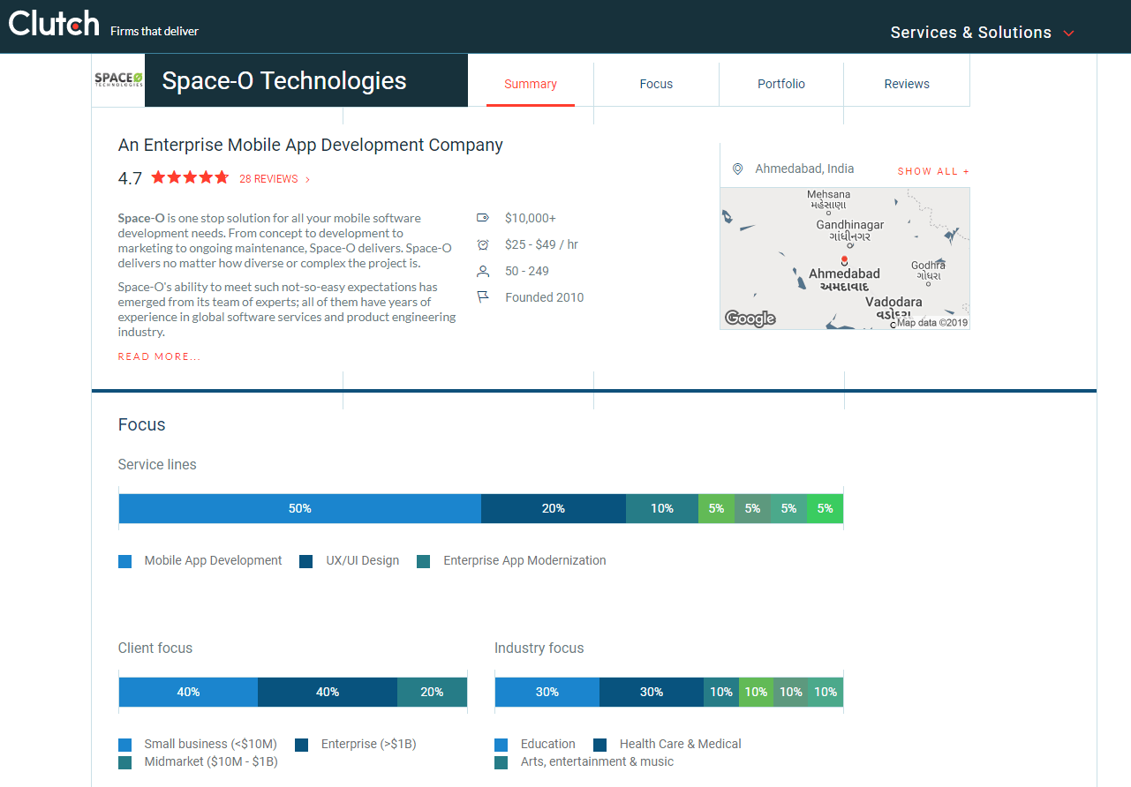1131x787 pixels.
Task: Click the Ahmedabad map thumbnail
Action: click(x=845, y=259)
